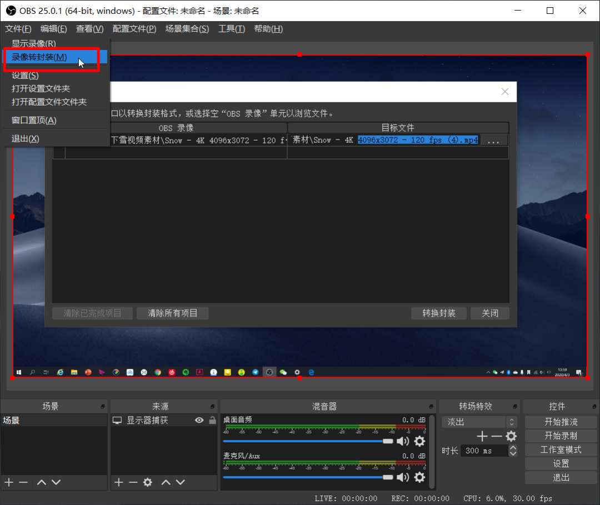Open the 工具(T) menu
Image resolution: width=600 pixels, height=505 pixels.
pyautogui.click(x=232, y=29)
